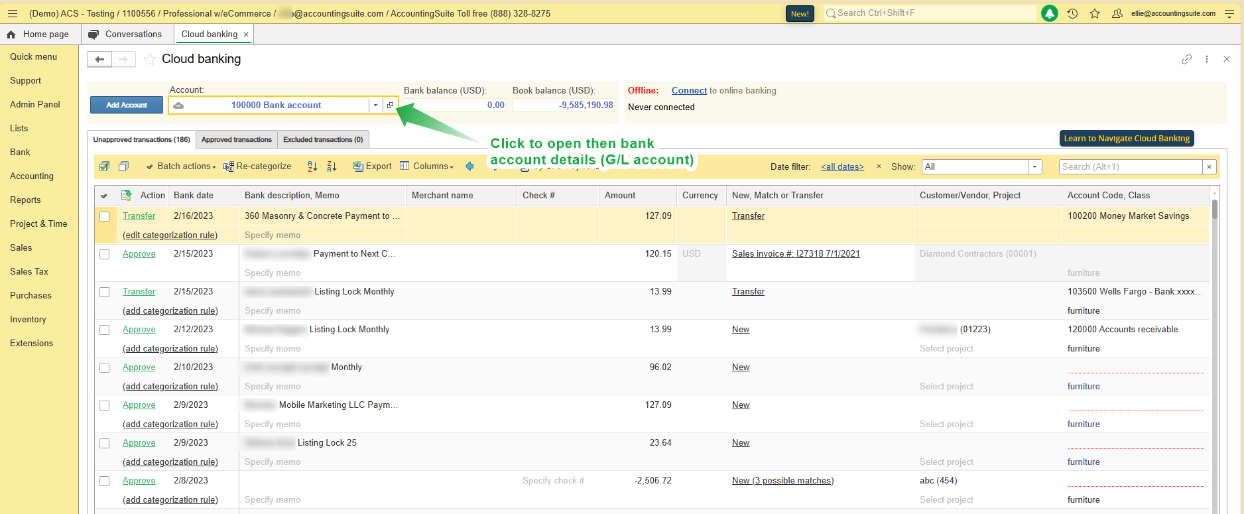Click the Home page house icon

[11, 34]
